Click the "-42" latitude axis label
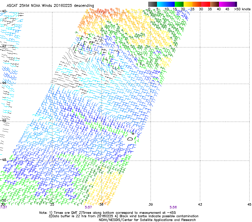The image size is (252, 222). tap(3, 46)
